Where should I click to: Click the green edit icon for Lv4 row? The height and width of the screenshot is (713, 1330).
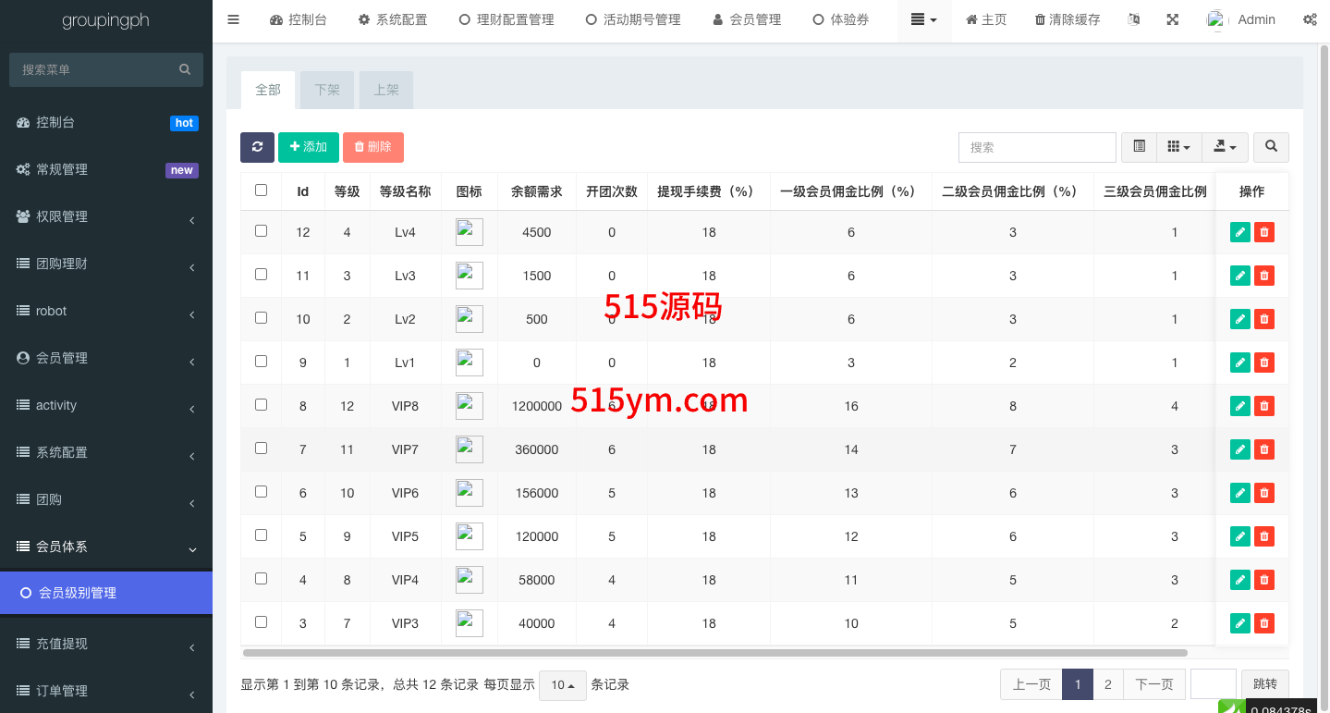pos(1240,232)
